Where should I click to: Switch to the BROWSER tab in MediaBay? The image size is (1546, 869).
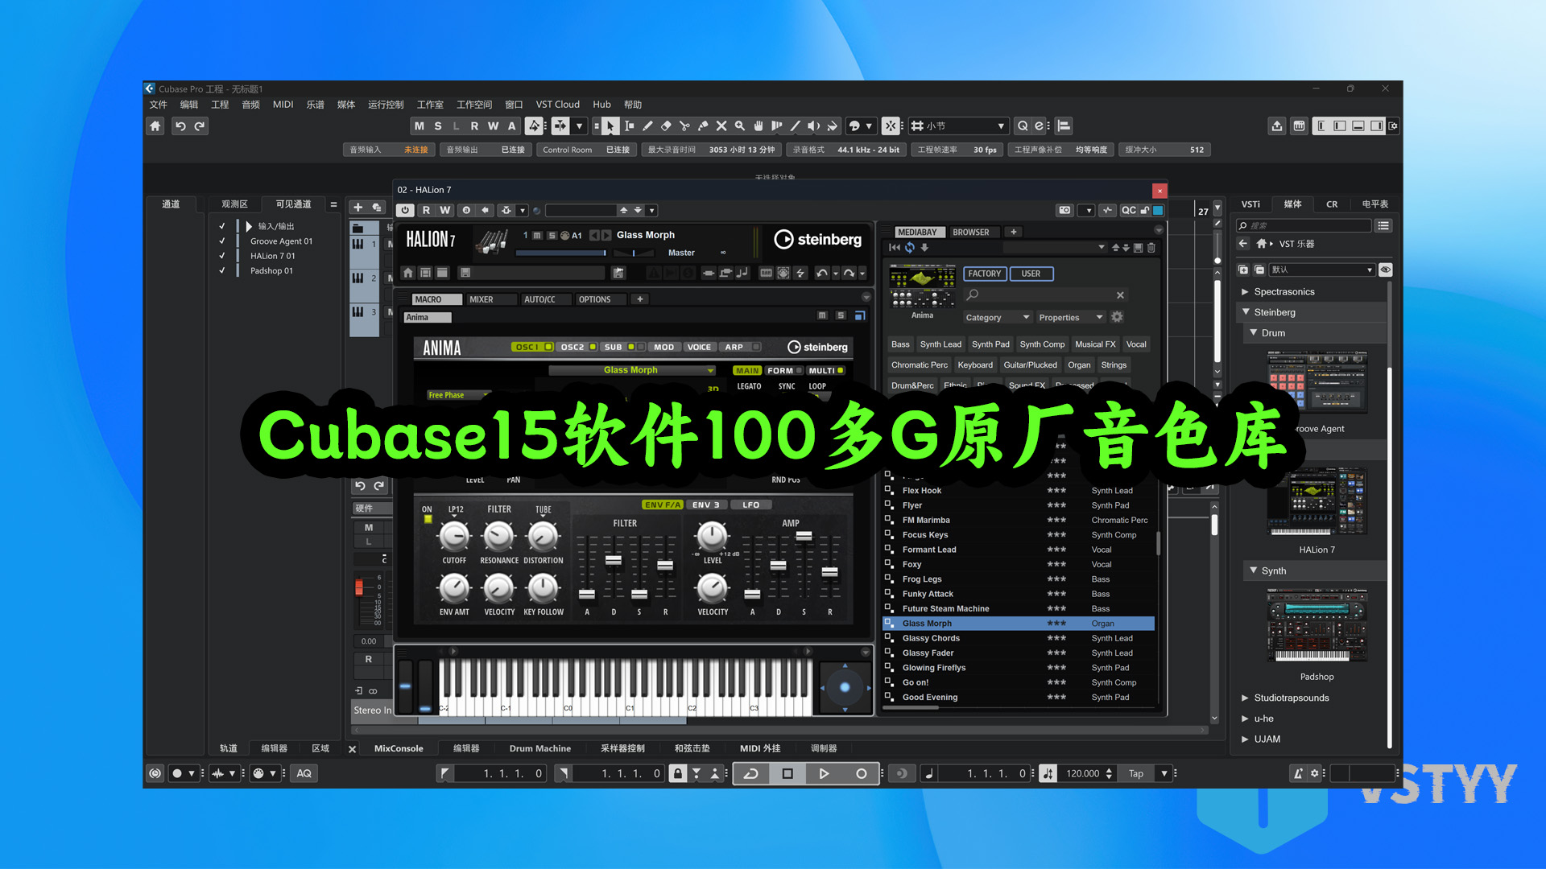(973, 231)
